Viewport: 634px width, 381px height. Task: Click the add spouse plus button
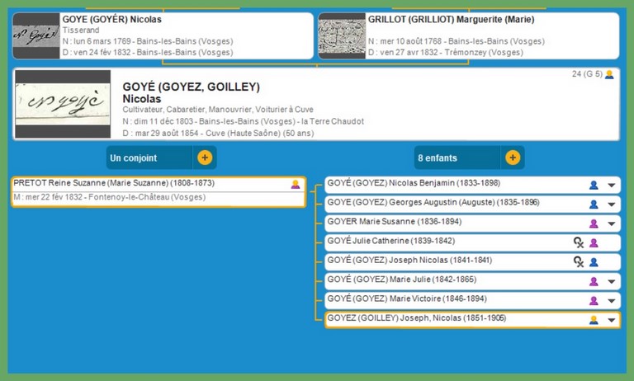coord(205,158)
